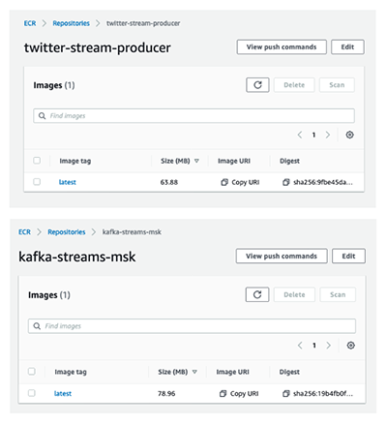
Task: Focus the Find images search in twitter-stream-producer
Action: pyautogui.click(x=193, y=115)
